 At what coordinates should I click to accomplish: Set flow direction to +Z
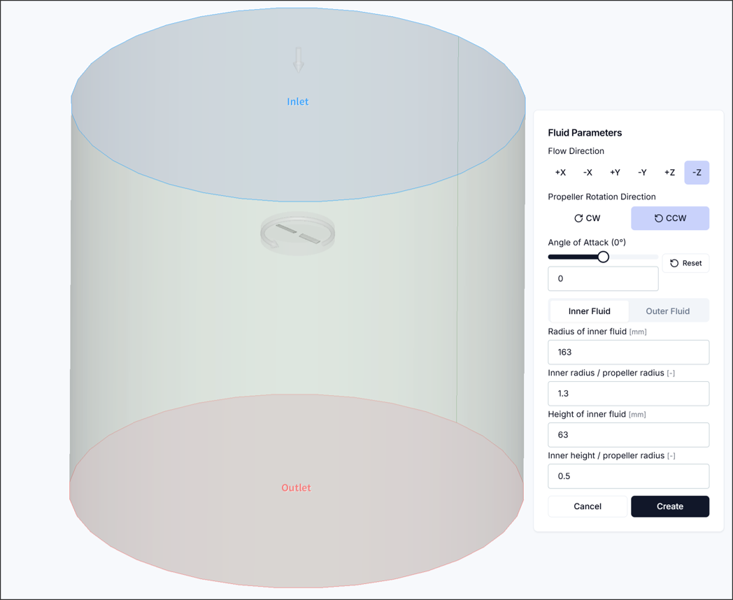point(669,173)
